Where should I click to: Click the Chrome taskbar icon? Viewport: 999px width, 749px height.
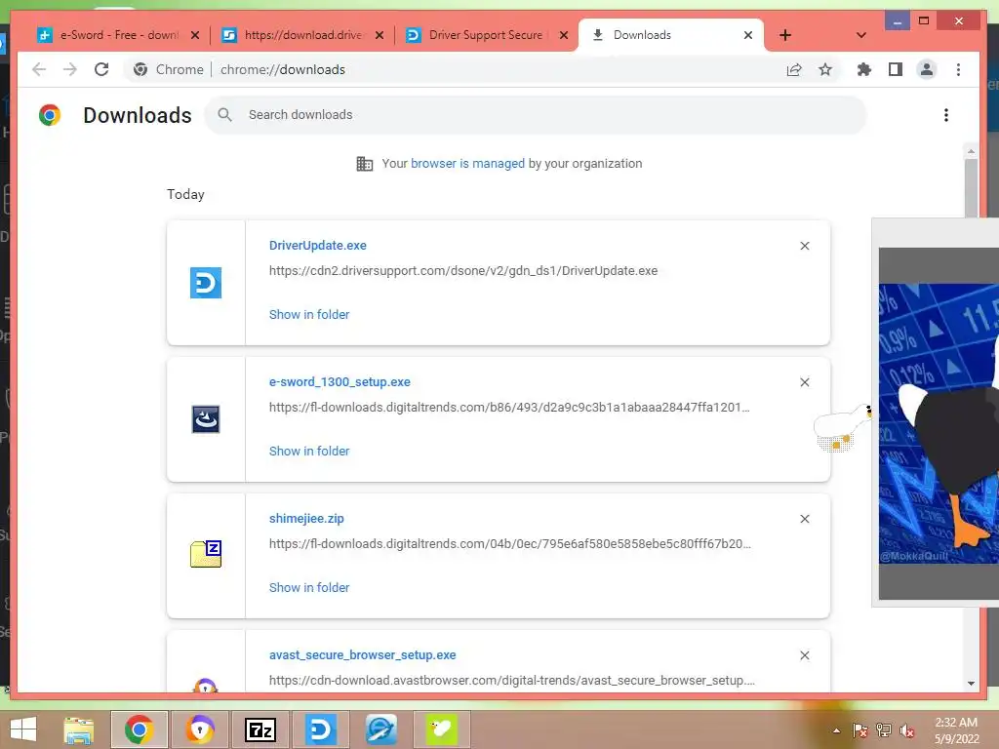pos(139,729)
